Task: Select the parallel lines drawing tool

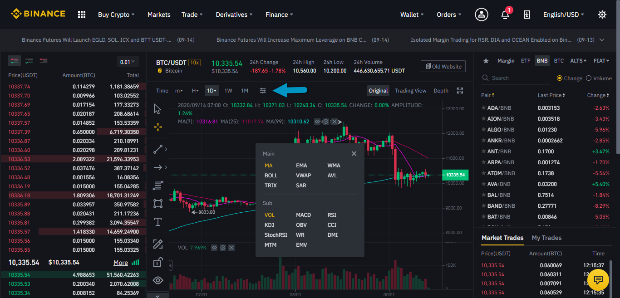Action: 158,186
